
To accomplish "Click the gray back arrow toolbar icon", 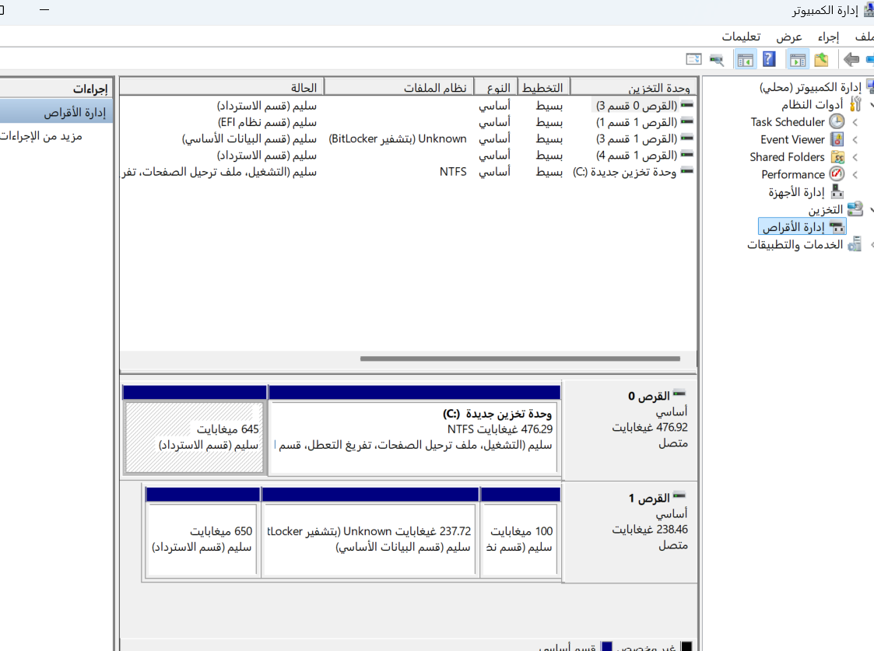I will pyautogui.click(x=851, y=59).
